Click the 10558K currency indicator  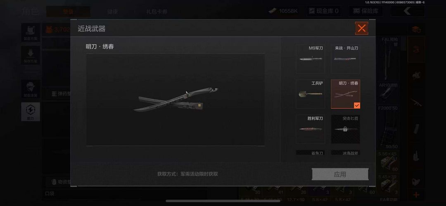pyautogui.click(x=283, y=11)
